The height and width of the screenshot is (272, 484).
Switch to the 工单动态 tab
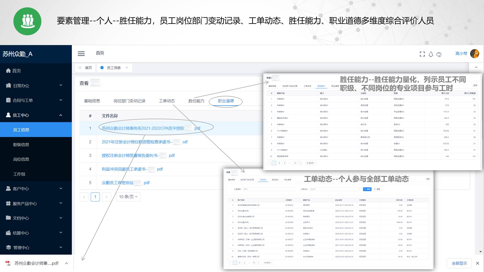pos(167,101)
